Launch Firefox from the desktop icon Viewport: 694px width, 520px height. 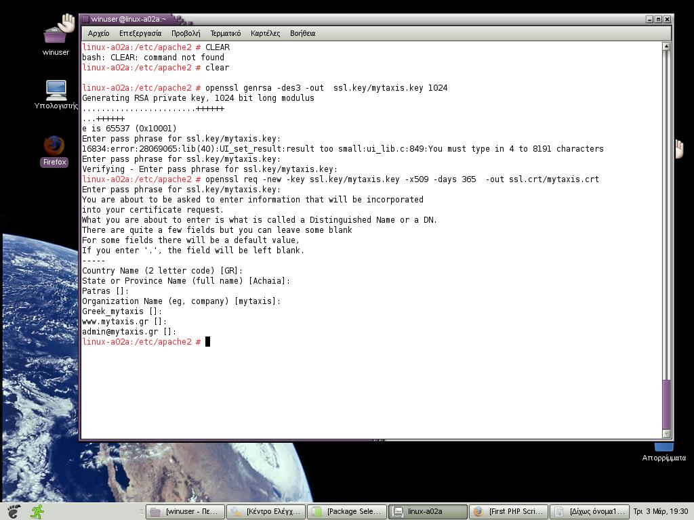pos(54,151)
